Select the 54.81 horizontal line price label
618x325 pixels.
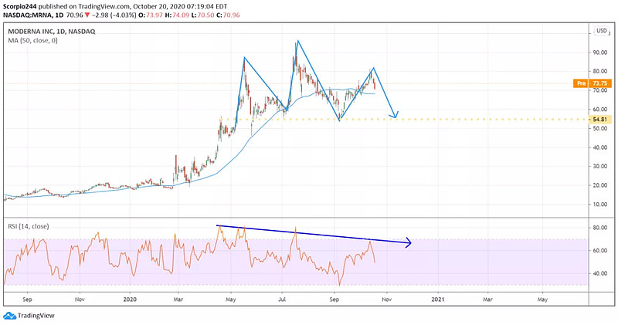600,119
